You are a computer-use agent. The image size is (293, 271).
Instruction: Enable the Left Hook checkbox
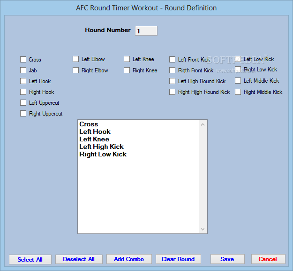(23, 81)
